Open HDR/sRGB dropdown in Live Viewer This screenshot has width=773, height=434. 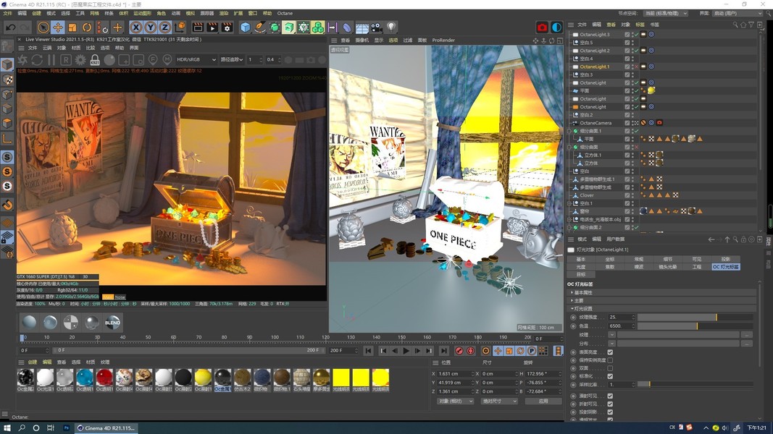[x=196, y=59]
